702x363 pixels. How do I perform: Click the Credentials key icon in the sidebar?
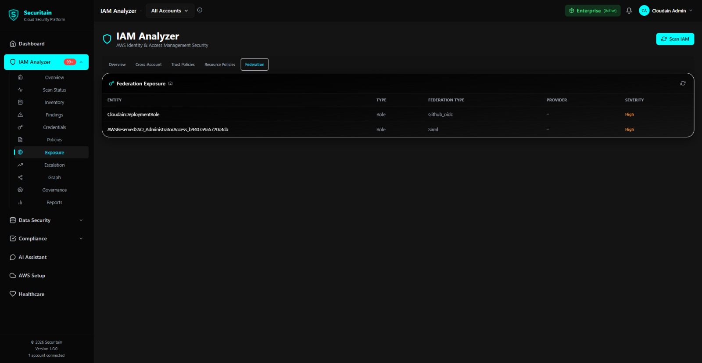coord(20,127)
